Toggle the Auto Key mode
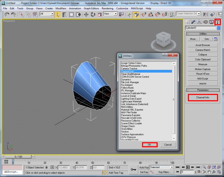The width and height of the screenshot is (224, 177). [x=144, y=167]
